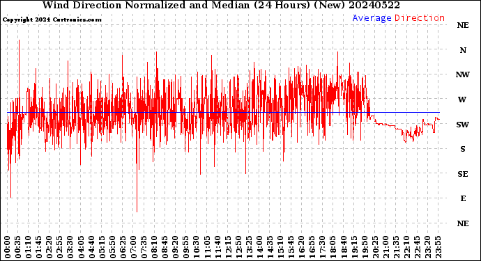Click the 16:55 time axis label
Image resolution: width=481 pixels, height=261 pixels.
click(312, 247)
